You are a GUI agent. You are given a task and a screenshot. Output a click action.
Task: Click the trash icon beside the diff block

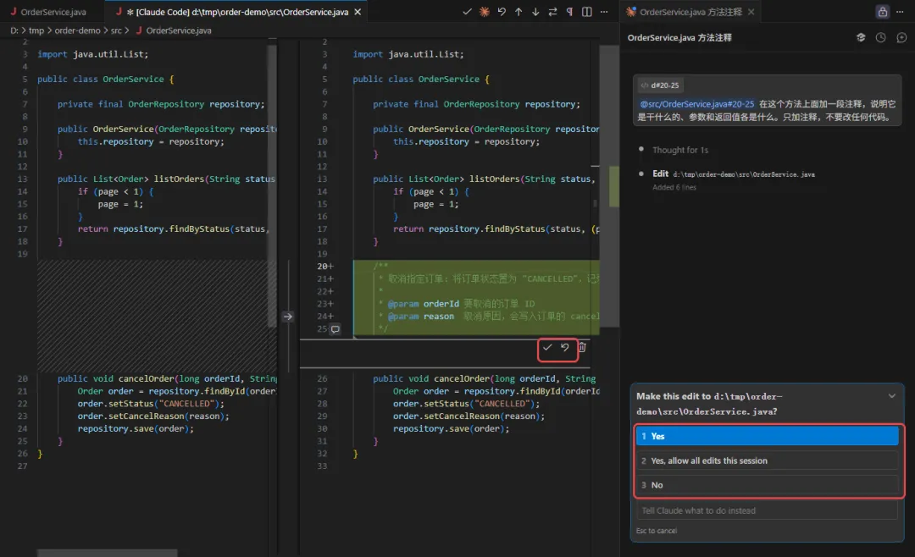click(582, 348)
